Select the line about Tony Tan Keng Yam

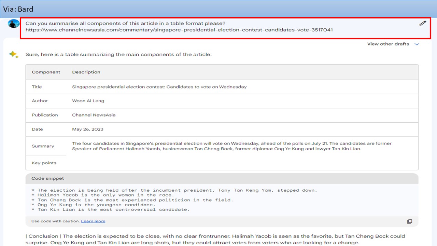coord(174,190)
